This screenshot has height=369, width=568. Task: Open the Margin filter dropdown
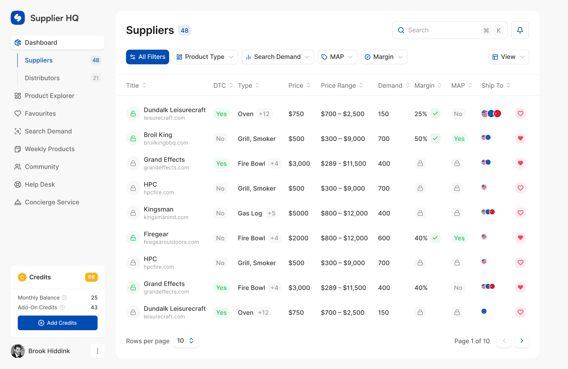pyautogui.click(x=384, y=57)
